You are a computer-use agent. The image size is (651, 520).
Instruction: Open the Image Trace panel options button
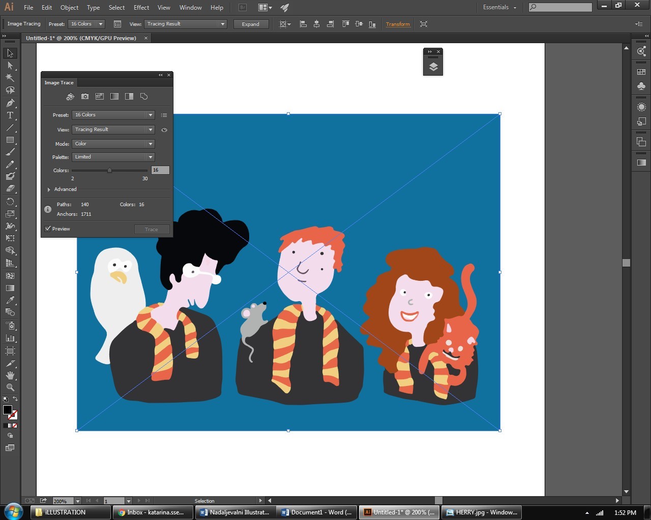pos(118,24)
